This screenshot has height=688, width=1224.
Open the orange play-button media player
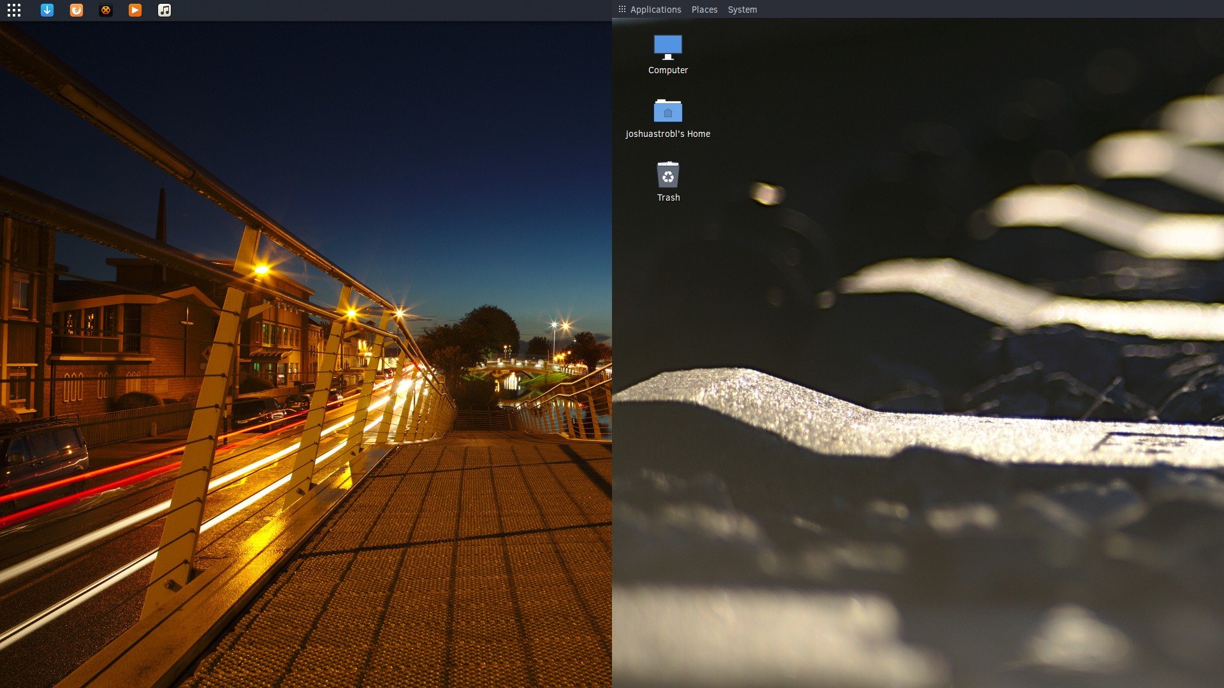click(135, 10)
